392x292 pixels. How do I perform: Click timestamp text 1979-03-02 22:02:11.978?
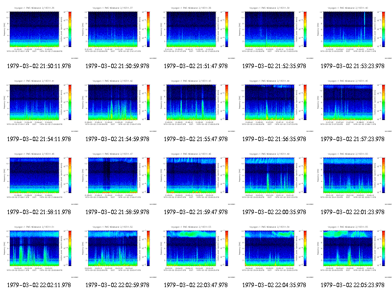click(x=39, y=285)
